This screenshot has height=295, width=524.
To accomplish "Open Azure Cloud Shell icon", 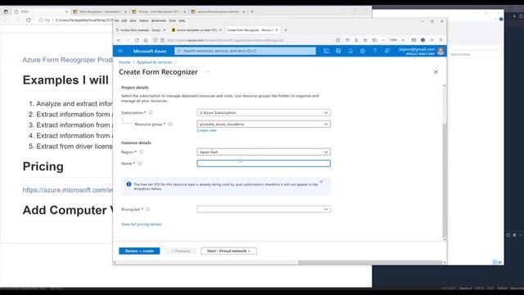I will 326,51.
